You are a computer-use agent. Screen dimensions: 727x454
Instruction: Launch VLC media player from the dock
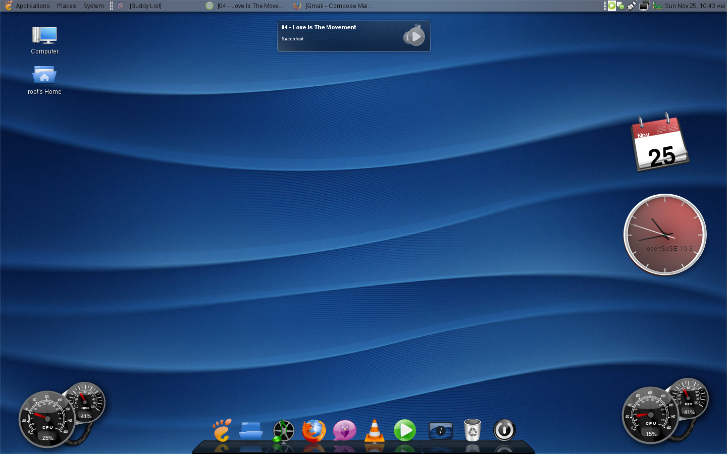(375, 431)
